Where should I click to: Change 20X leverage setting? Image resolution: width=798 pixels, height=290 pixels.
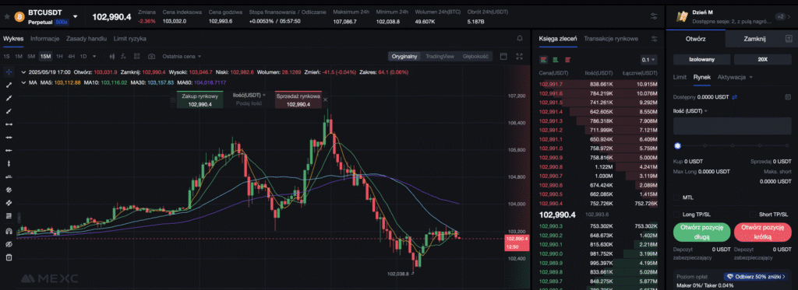(x=762, y=59)
